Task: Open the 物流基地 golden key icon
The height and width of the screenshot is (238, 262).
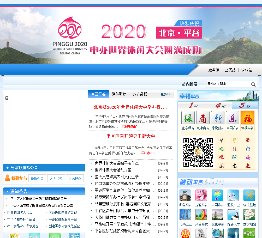Action: coord(249,195)
